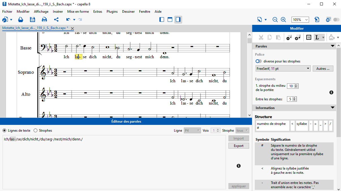Click the score view vertical scrollbar
Viewport: 341px width, 191px height.
(x=249, y=41)
